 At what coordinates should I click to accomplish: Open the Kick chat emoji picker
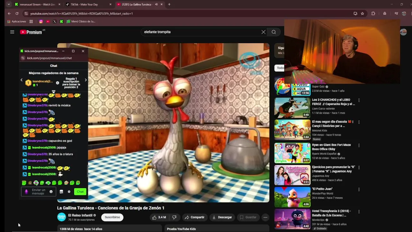[x=51, y=192]
